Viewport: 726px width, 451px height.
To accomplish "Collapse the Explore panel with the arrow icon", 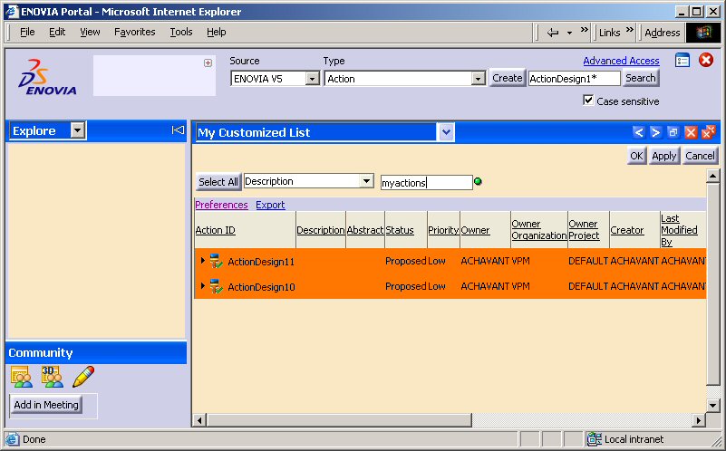I will pos(178,130).
